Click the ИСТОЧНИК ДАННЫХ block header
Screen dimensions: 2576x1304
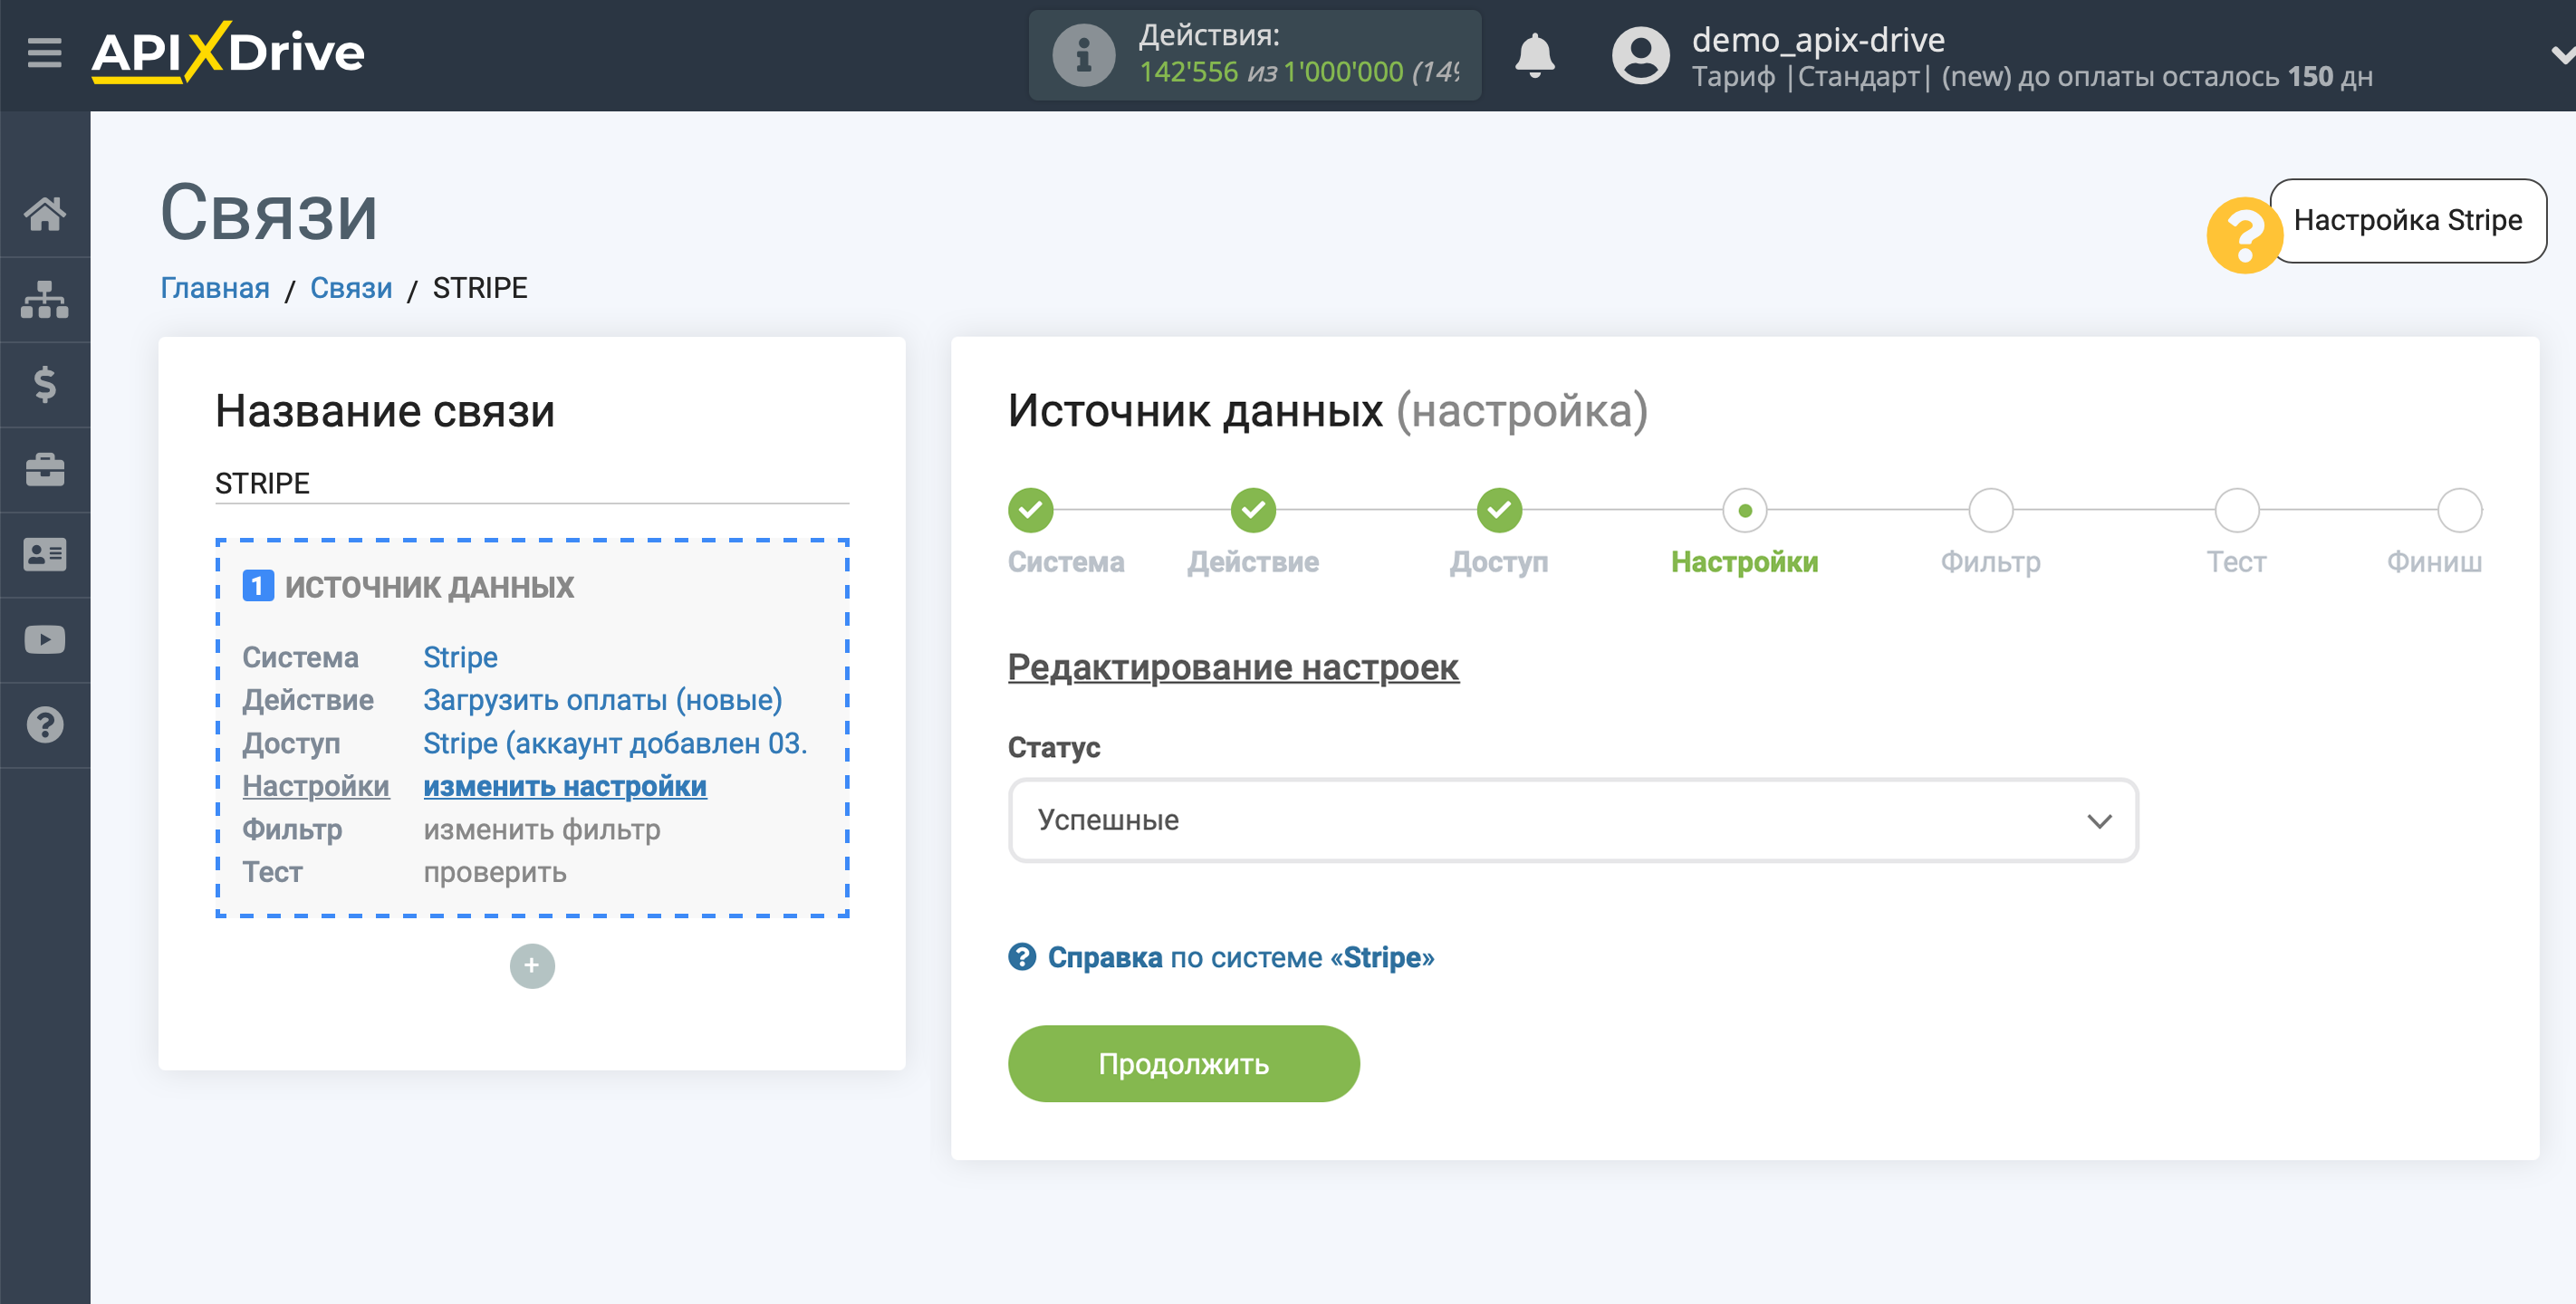point(429,587)
